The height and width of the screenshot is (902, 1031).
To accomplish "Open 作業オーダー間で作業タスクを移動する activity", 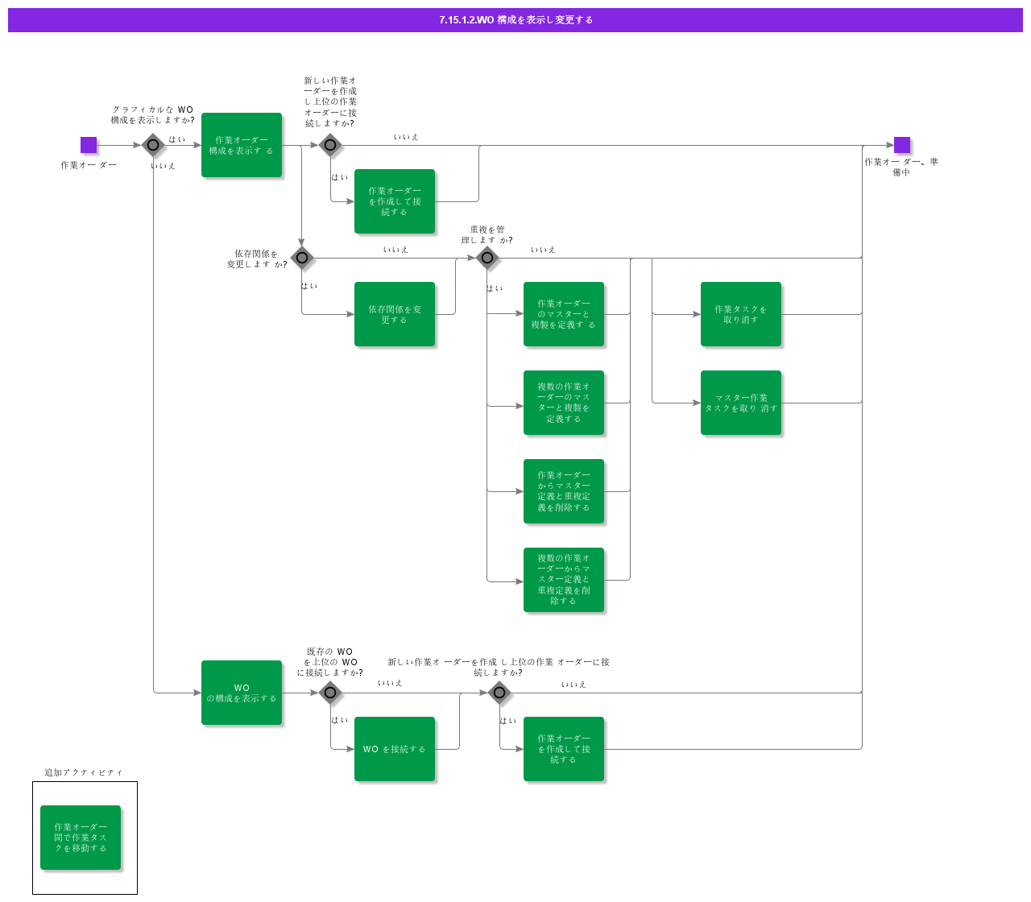I will (81, 838).
